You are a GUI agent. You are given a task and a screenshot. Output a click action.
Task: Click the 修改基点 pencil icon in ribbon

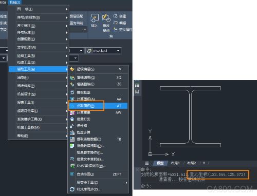[106, 18]
